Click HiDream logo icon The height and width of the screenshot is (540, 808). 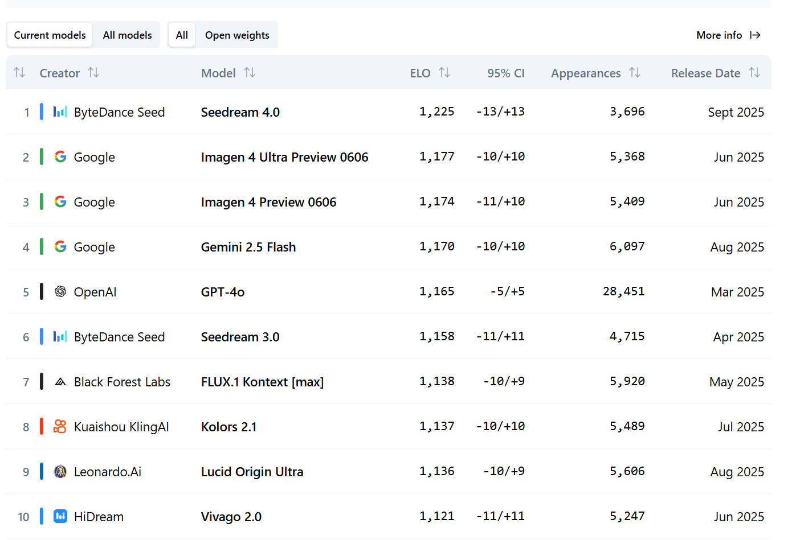(60, 516)
